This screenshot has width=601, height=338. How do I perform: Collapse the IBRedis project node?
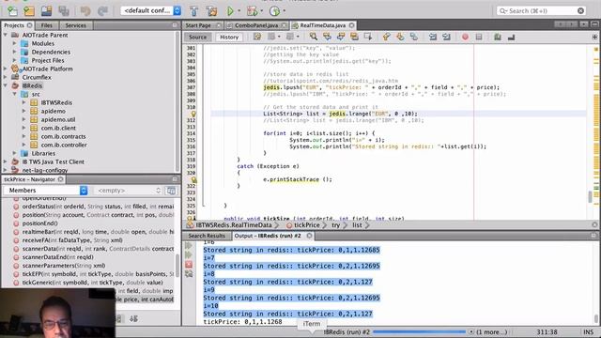pyautogui.click(x=6, y=85)
